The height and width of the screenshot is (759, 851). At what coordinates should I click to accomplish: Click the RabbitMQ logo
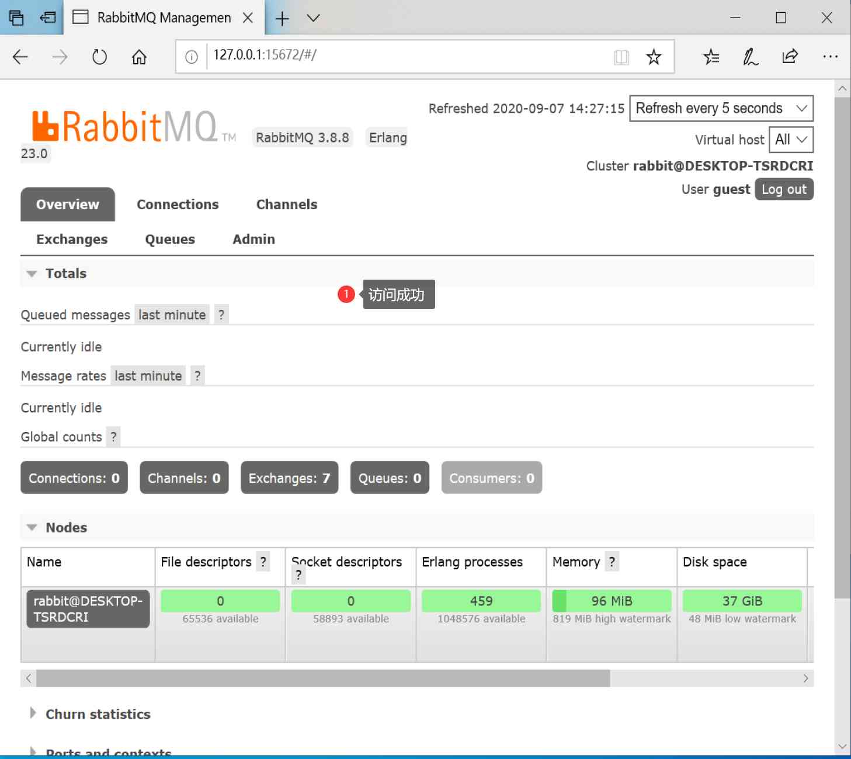[134, 127]
